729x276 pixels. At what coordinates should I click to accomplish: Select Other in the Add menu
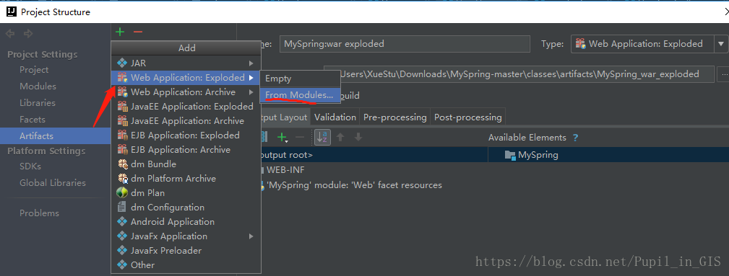tap(186, 264)
